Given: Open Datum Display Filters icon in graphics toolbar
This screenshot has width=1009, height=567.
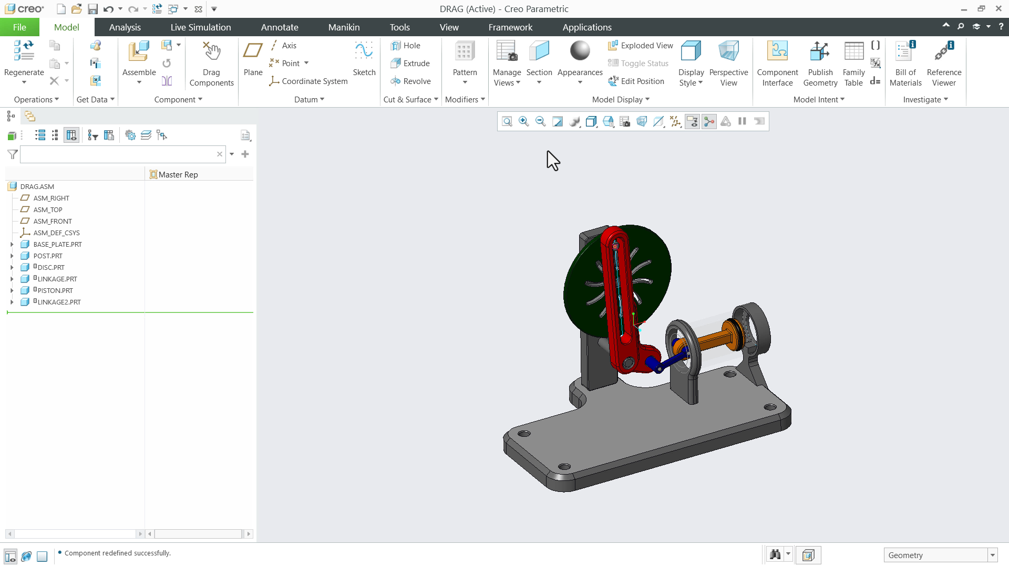Looking at the screenshot, I should tap(675, 121).
